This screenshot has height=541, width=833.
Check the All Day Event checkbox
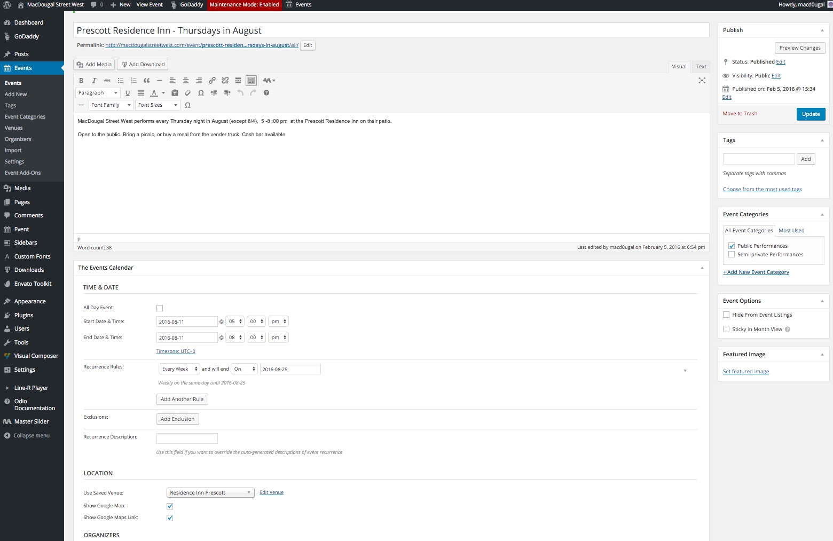click(160, 308)
